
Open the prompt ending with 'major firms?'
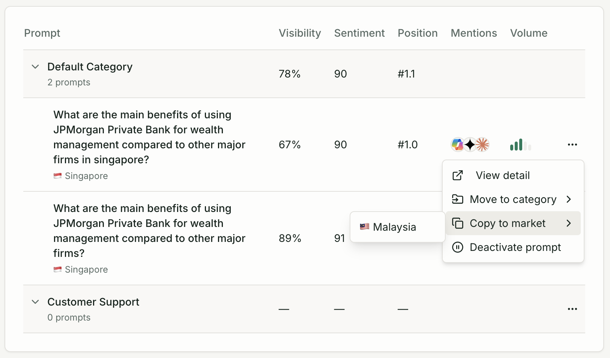coord(149,231)
